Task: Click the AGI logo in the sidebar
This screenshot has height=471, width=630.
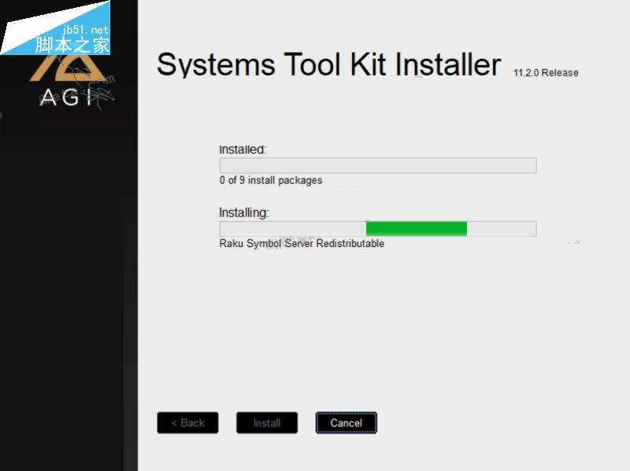Action: pos(69,80)
